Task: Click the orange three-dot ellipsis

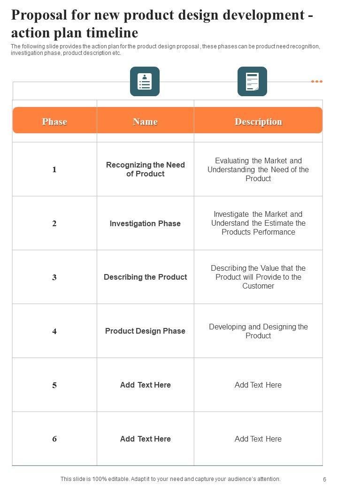Action: pyautogui.click(x=317, y=82)
